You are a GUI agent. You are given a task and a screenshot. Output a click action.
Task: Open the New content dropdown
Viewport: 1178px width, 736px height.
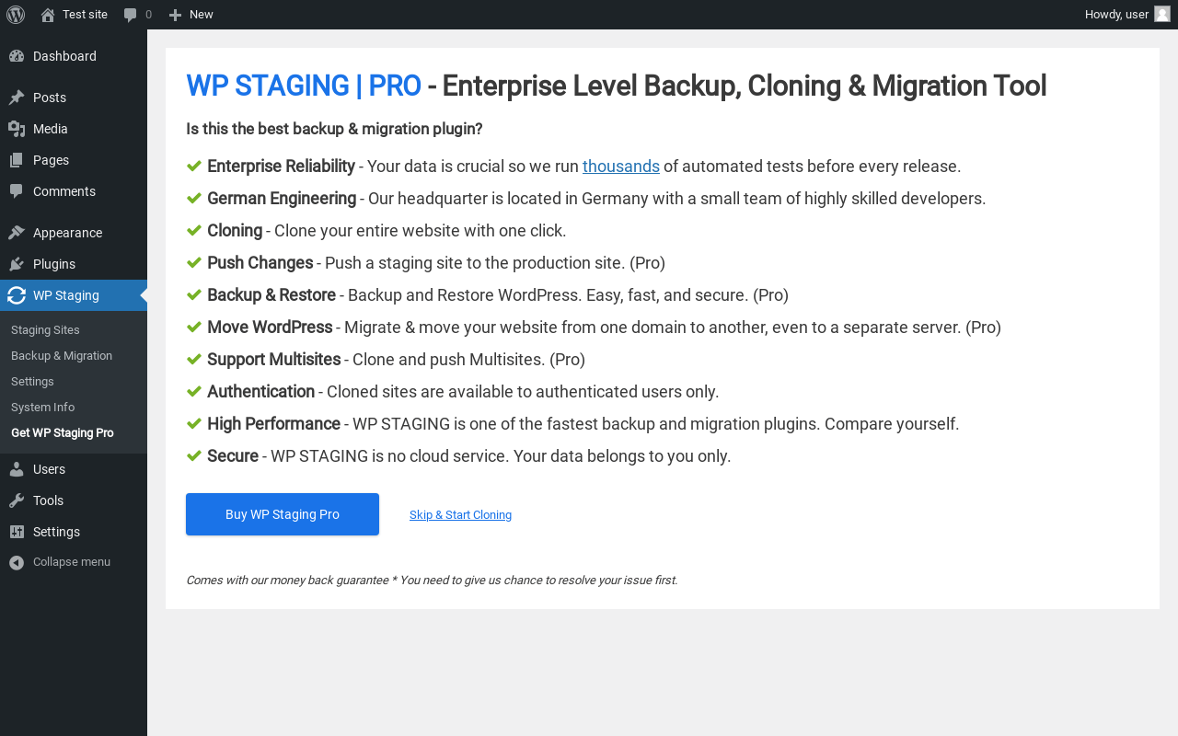tap(191, 15)
